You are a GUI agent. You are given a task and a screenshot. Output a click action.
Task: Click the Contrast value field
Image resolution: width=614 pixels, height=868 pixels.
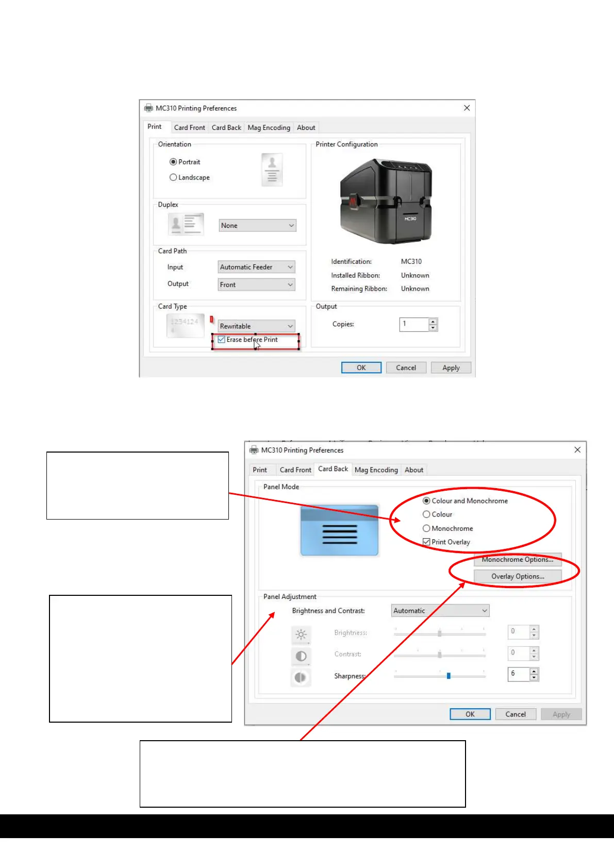pyautogui.click(x=519, y=653)
